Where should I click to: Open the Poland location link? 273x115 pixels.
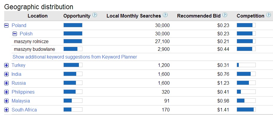pyautogui.click(x=19, y=25)
